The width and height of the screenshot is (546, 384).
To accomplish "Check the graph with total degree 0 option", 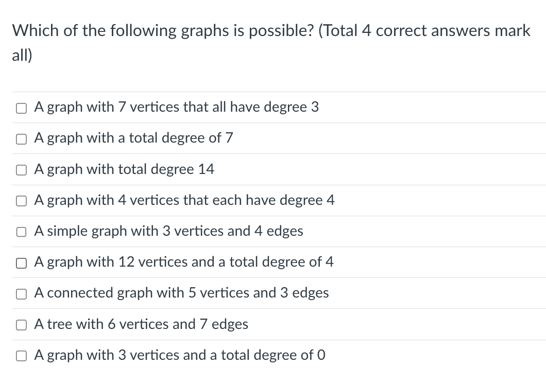I will (21, 355).
